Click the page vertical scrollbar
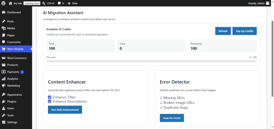 (272, 59)
